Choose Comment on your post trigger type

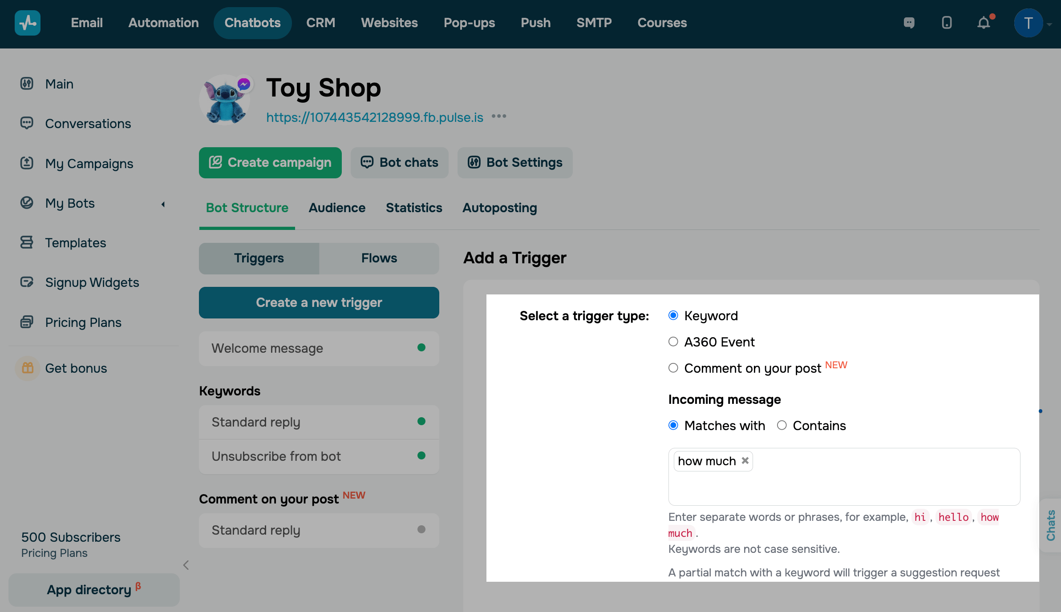point(673,368)
